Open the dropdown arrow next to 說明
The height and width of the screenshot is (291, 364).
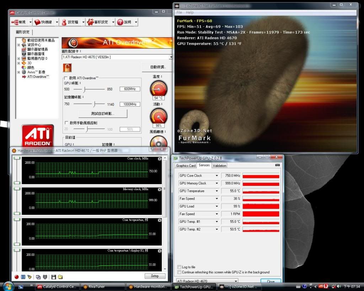pyautogui.click(x=136, y=22)
